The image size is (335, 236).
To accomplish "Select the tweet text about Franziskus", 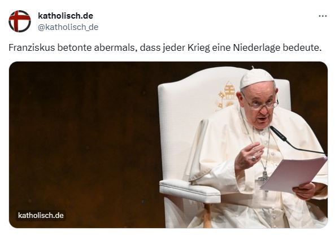I will 165,47.
